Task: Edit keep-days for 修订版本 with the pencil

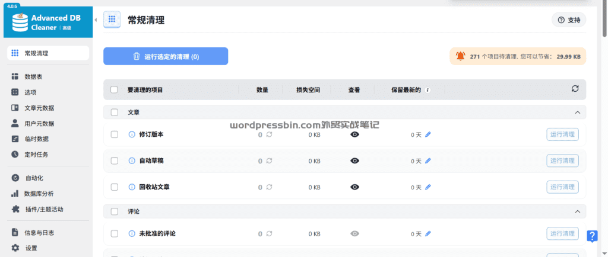Action: (x=427, y=134)
